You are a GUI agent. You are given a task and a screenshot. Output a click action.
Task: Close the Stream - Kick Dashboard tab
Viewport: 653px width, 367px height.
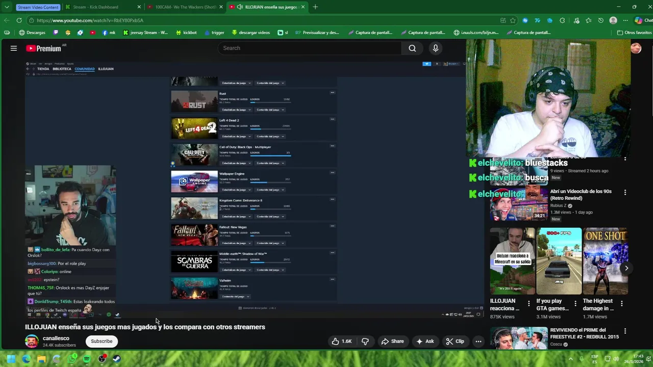click(139, 7)
